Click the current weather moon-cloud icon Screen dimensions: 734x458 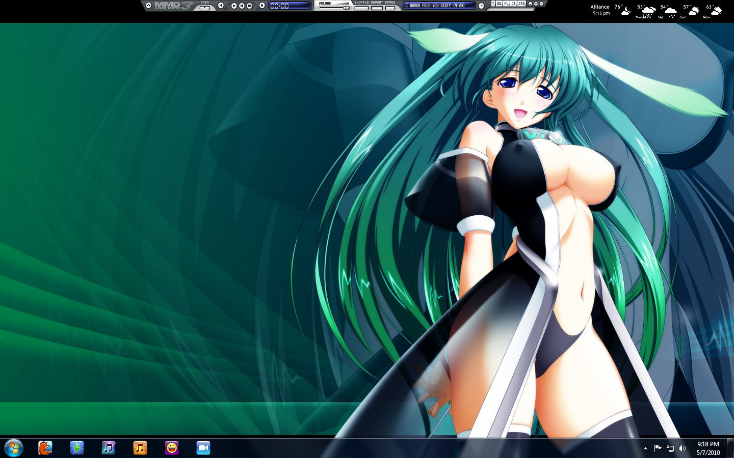pyautogui.click(x=626, y=11)
